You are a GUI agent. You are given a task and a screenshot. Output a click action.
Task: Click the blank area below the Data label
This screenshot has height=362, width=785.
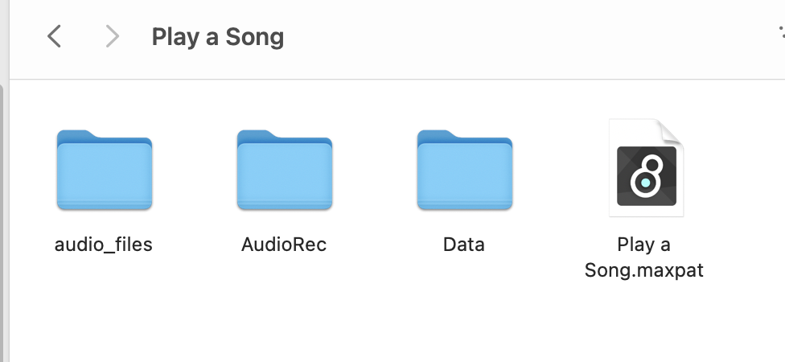click(x=464, y=300)
